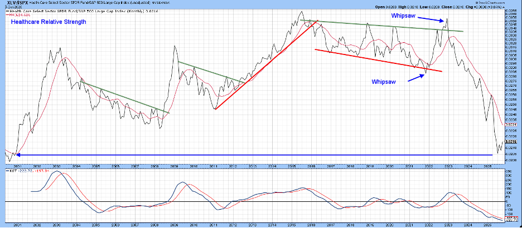Image resolution: width=522 pixels, height=228 pixels.
Task: Select the long green resistance line from 2015
Action: point(382,26)
